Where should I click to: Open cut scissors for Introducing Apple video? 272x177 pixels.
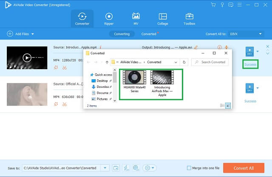coord(65,68)
